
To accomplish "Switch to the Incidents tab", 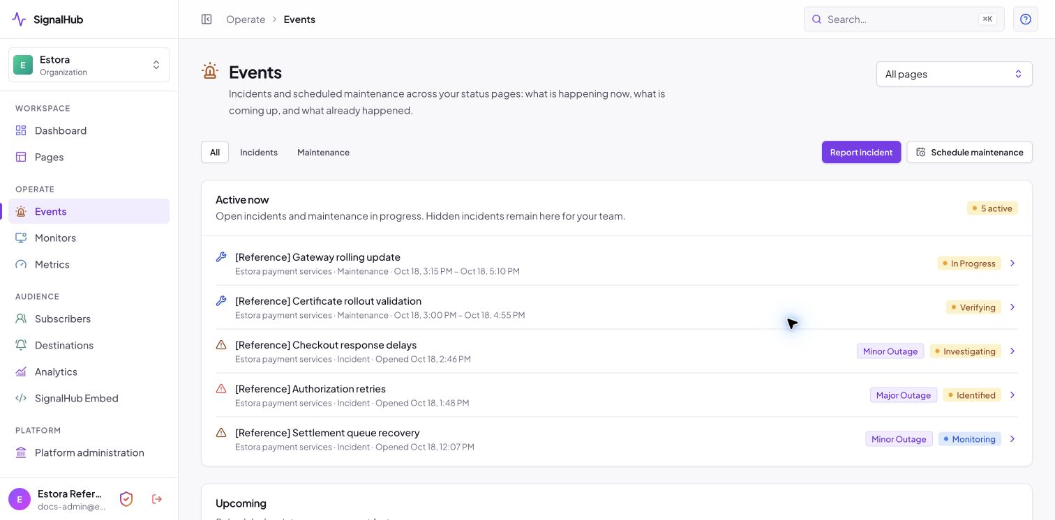I will point(259,152).
